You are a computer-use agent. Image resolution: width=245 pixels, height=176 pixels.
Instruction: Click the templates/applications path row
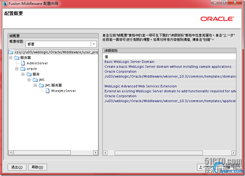pyautogui.click(x=169, y=101)
